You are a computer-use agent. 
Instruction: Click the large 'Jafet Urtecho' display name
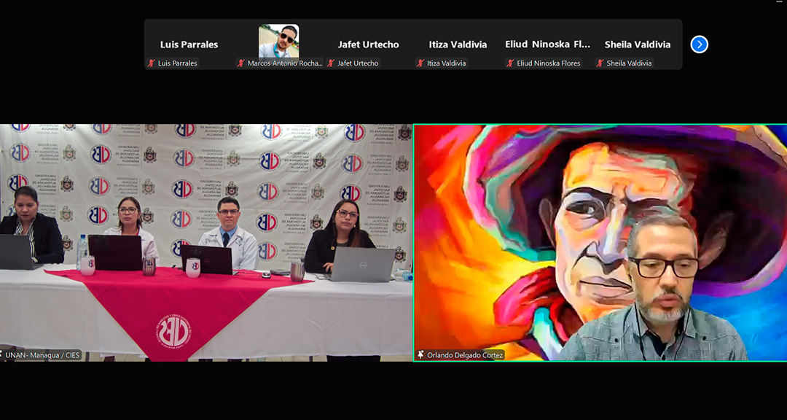tap(369, 44)
